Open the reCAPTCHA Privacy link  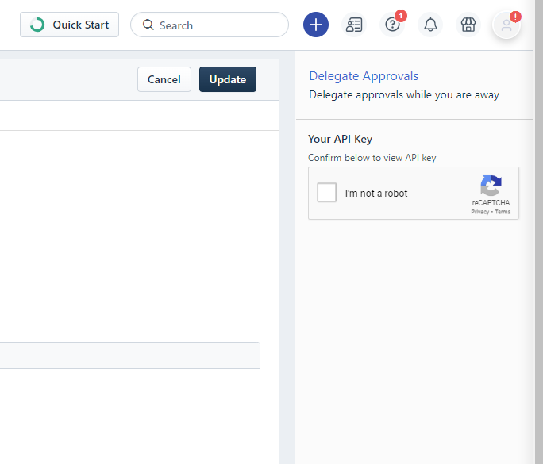(479, 213)
